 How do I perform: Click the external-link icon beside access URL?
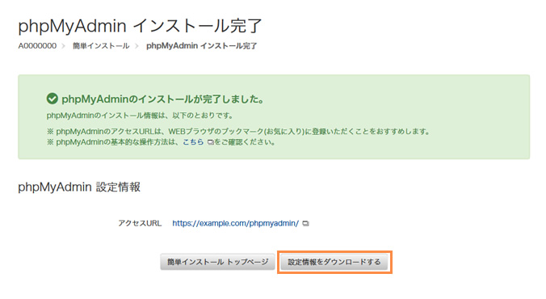pos(305,224)
